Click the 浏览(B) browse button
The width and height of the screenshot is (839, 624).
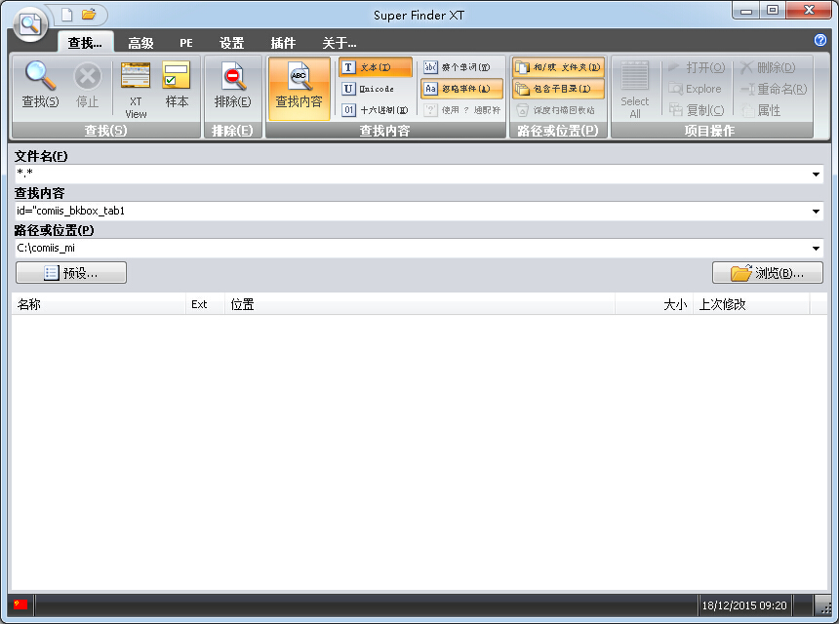pyautogui.click(x=767, y=272)
